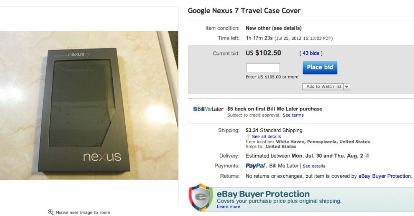Click the Mouse over image to zoom label
This screenshot has width=414, height=216.
[83, 213]
